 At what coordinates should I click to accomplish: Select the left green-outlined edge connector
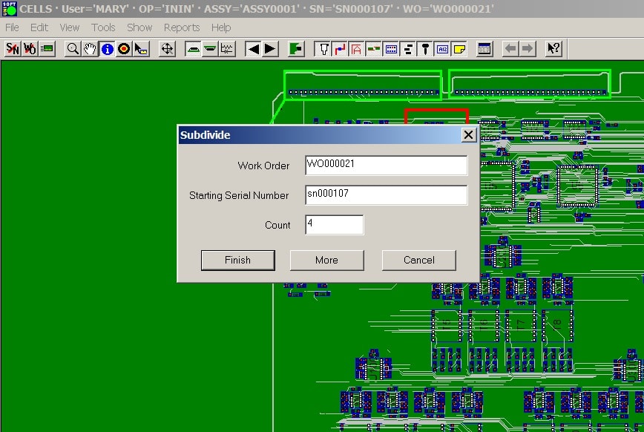[363, 85]
